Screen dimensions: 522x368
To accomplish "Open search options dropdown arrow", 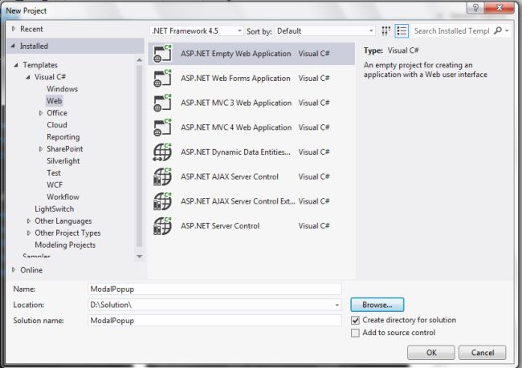I will click(x=507, y=31).
